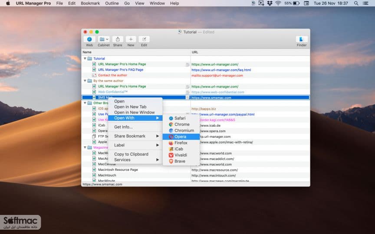The height and width of the screenshot is (234, 375).
Task: Open the Outline menu
Action: (x=112, y=3)
